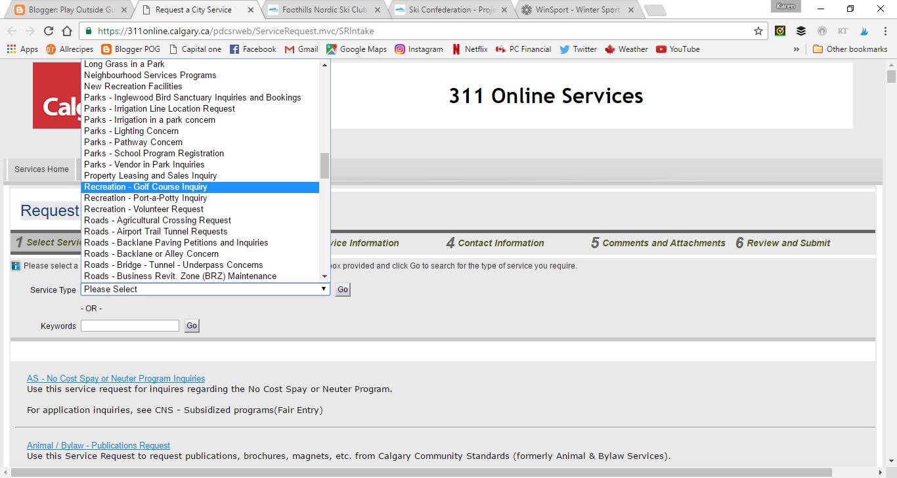Select Parks - Pathway Concern option
Screen dimensions: 897x478
click(x=200, y=142)
